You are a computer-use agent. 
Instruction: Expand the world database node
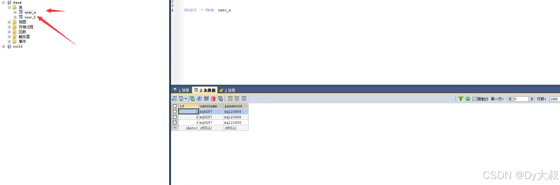pyautogui.click(x=3, y=46)
